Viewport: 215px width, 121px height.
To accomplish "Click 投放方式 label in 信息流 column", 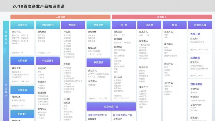I will click(144, 32).
